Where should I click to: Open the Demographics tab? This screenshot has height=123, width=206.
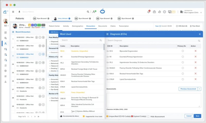[x=77, y=26]
